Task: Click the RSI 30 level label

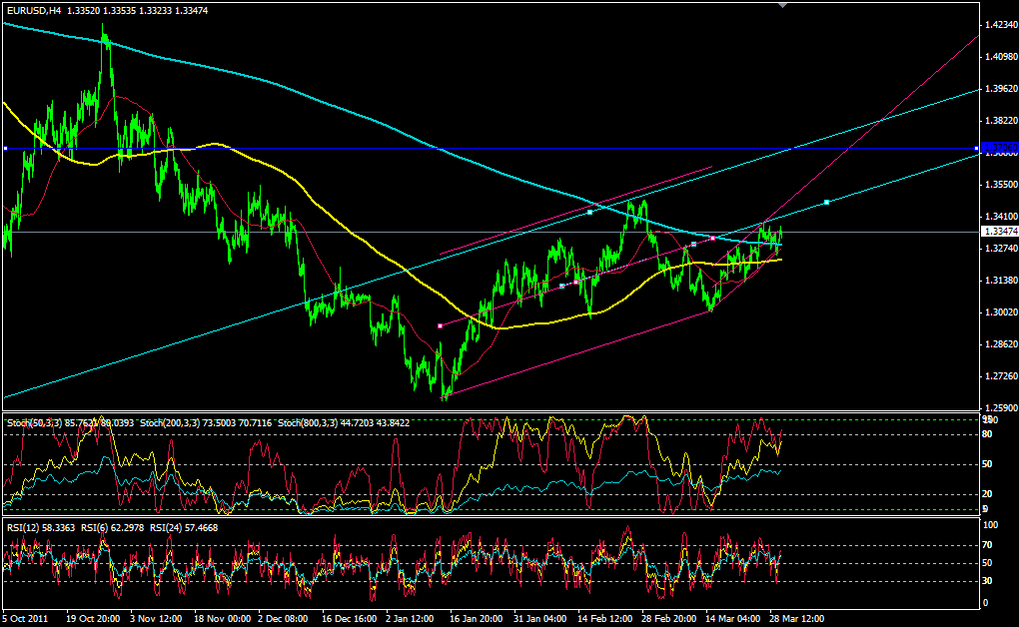Action: 986,581
